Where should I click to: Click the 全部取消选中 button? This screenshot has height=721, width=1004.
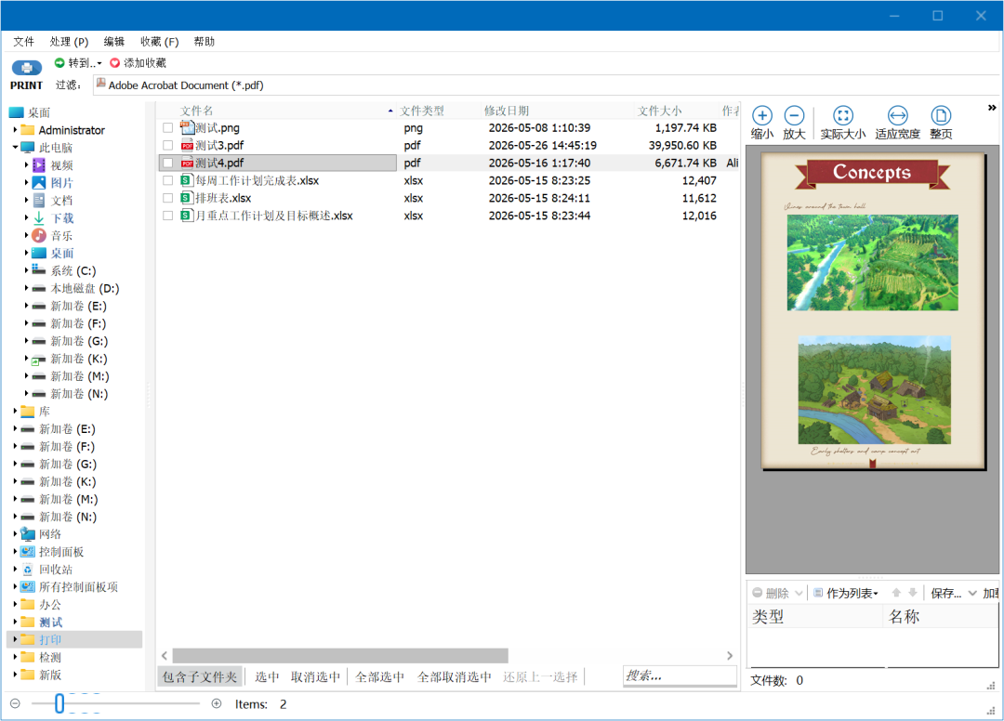tap(454, 676)
